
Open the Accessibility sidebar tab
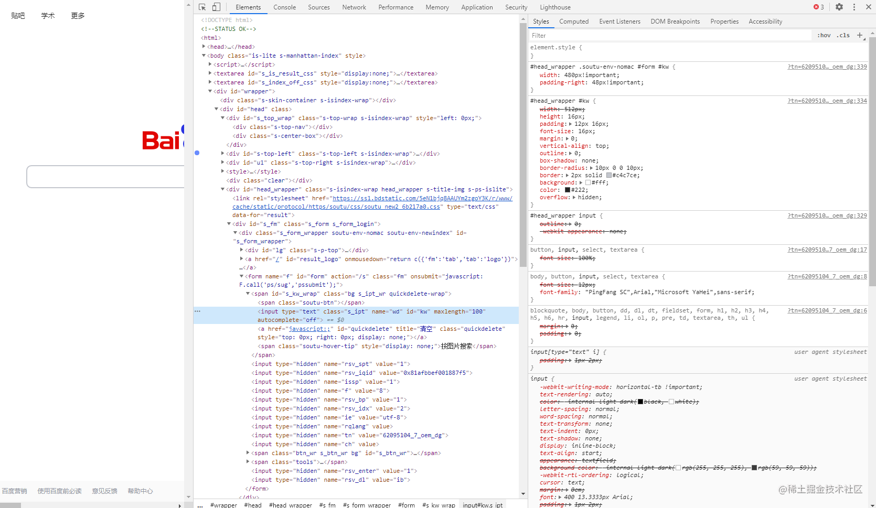coord(765,21)
